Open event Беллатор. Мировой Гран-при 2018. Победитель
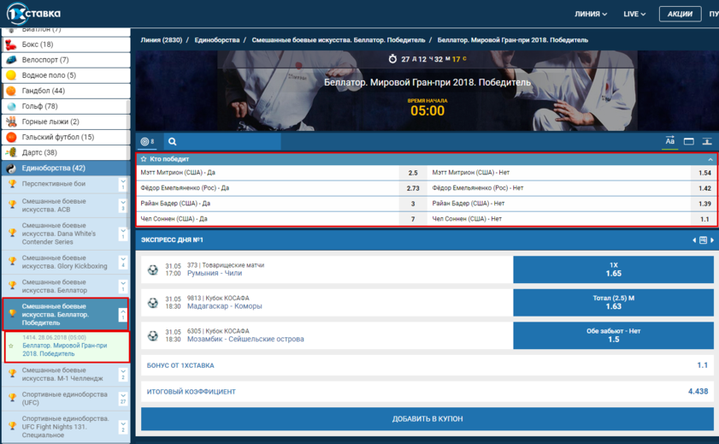719x444 pixels. pos(65,350)
